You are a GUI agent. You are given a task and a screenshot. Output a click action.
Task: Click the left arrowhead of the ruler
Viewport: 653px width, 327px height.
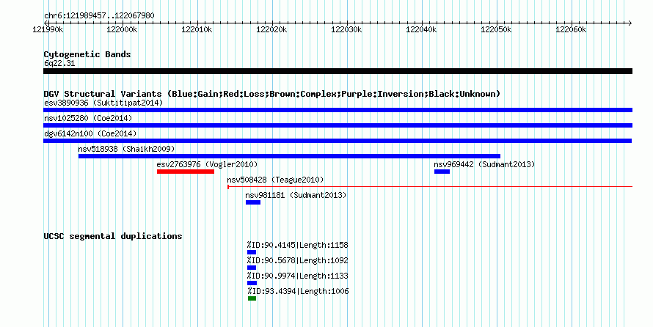[45, 23]
